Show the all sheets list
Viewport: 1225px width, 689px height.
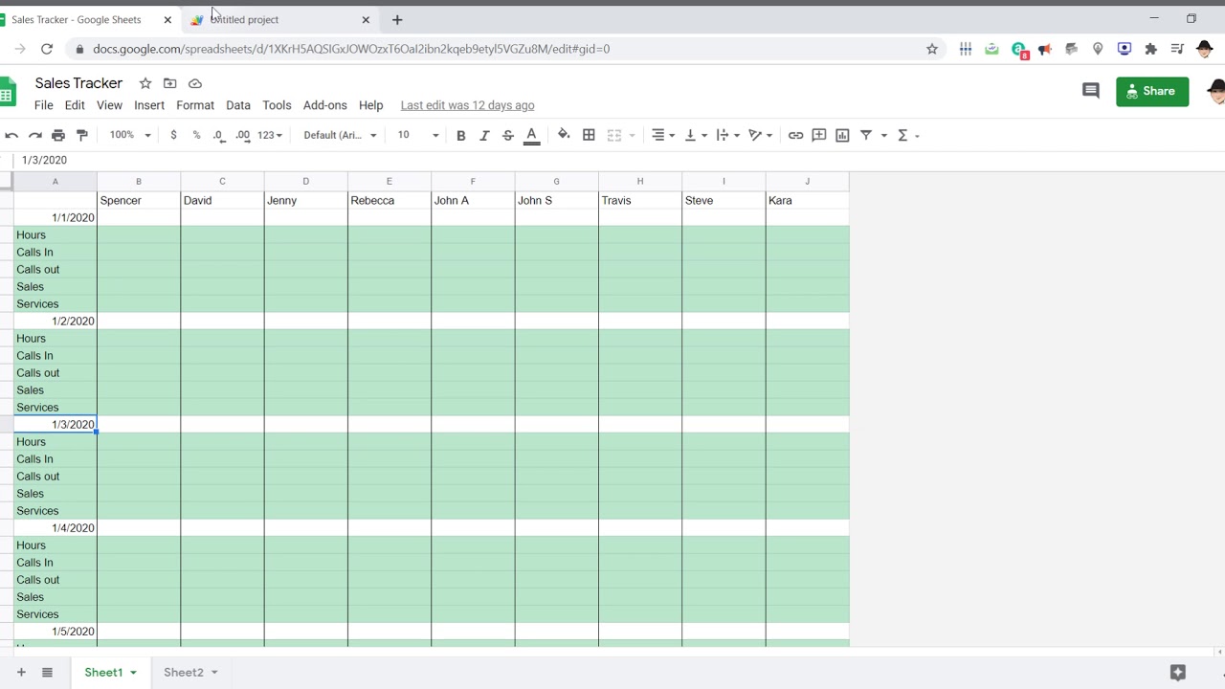[x=47, y=673]
